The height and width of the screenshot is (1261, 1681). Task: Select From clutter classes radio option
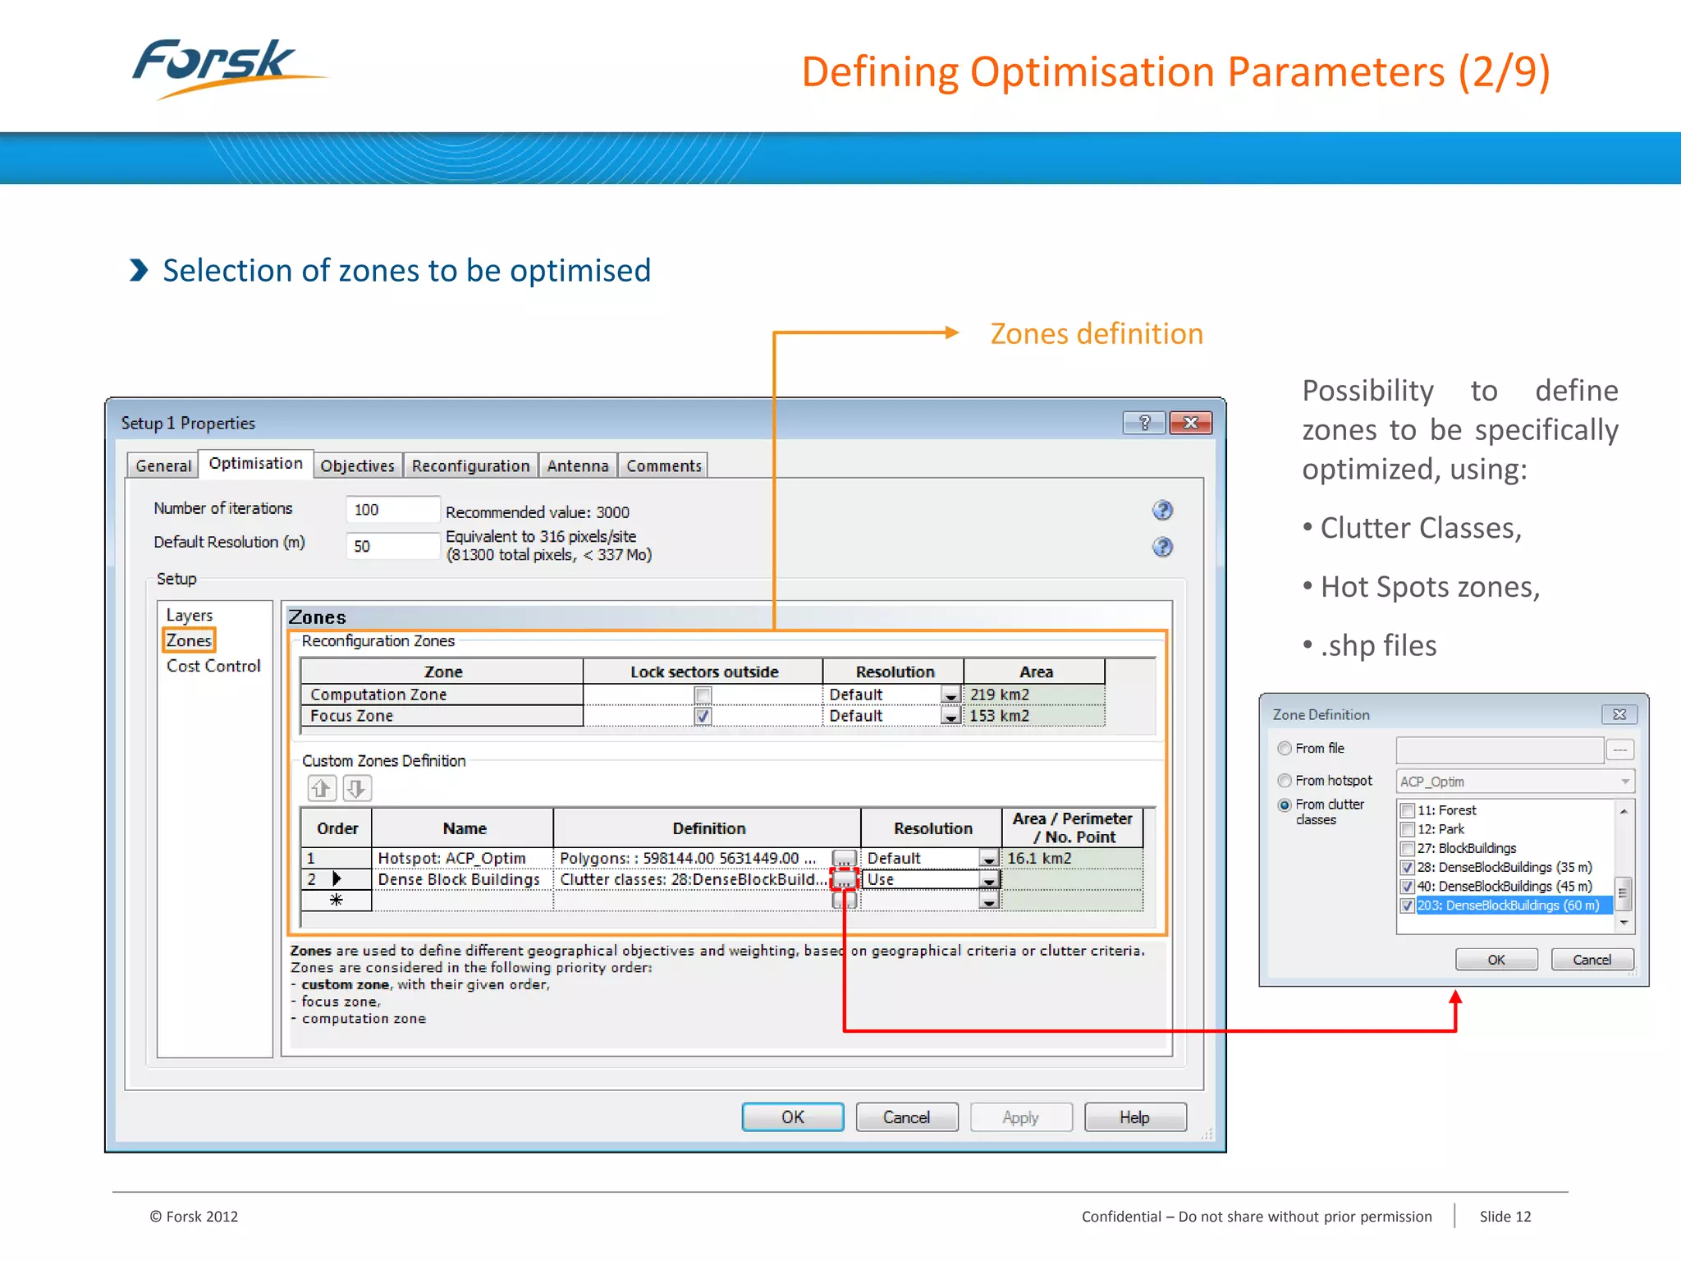click(1285, 805)
